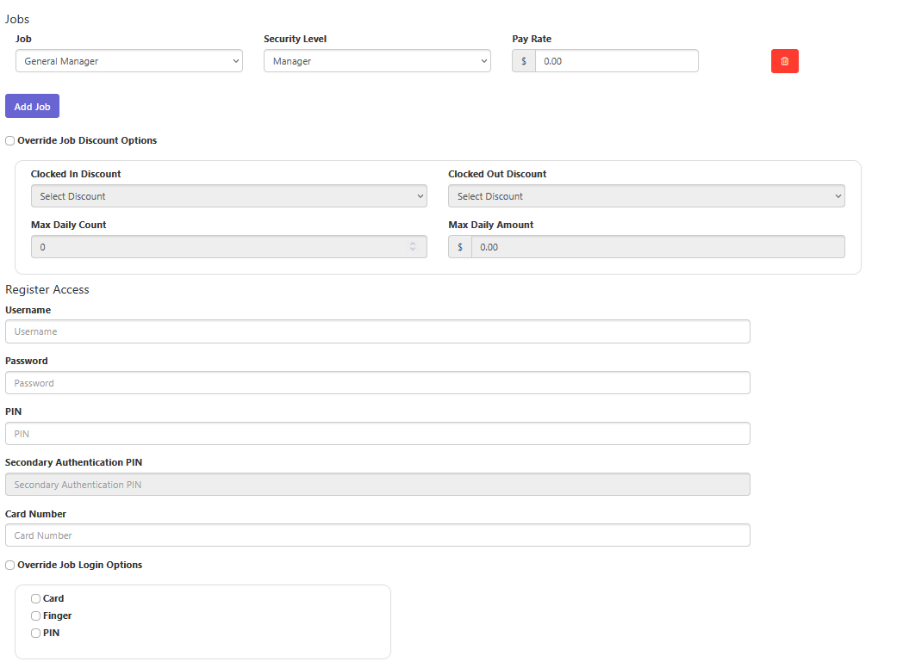Screen dimensions: 903x668
Task: Open the Clocked In Discount dropdown
Action: click(x=229, y=196)
